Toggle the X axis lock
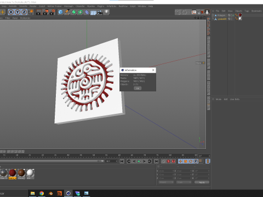The image size is (263, 197). pyautogui.click(x=11, y=12)
